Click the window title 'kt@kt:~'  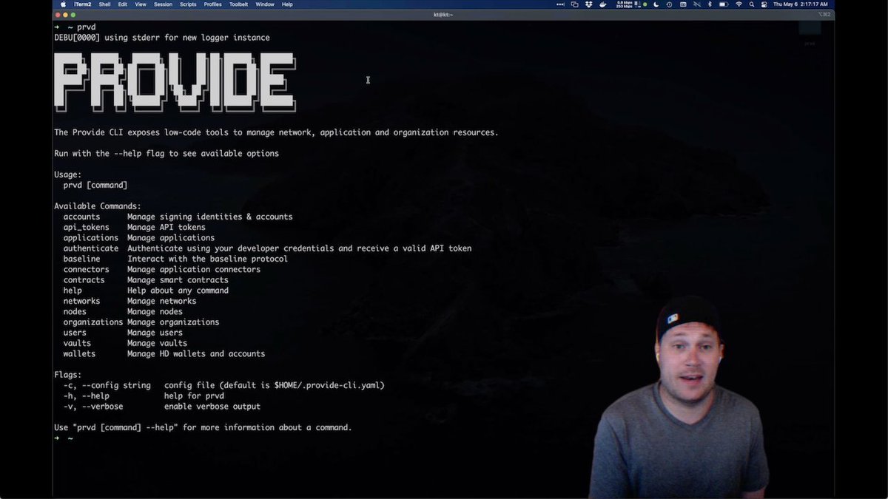[443, 15]
